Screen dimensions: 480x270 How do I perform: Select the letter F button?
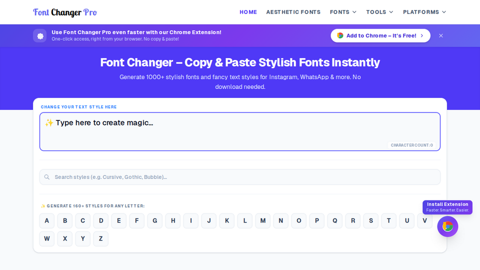point(137,220)
